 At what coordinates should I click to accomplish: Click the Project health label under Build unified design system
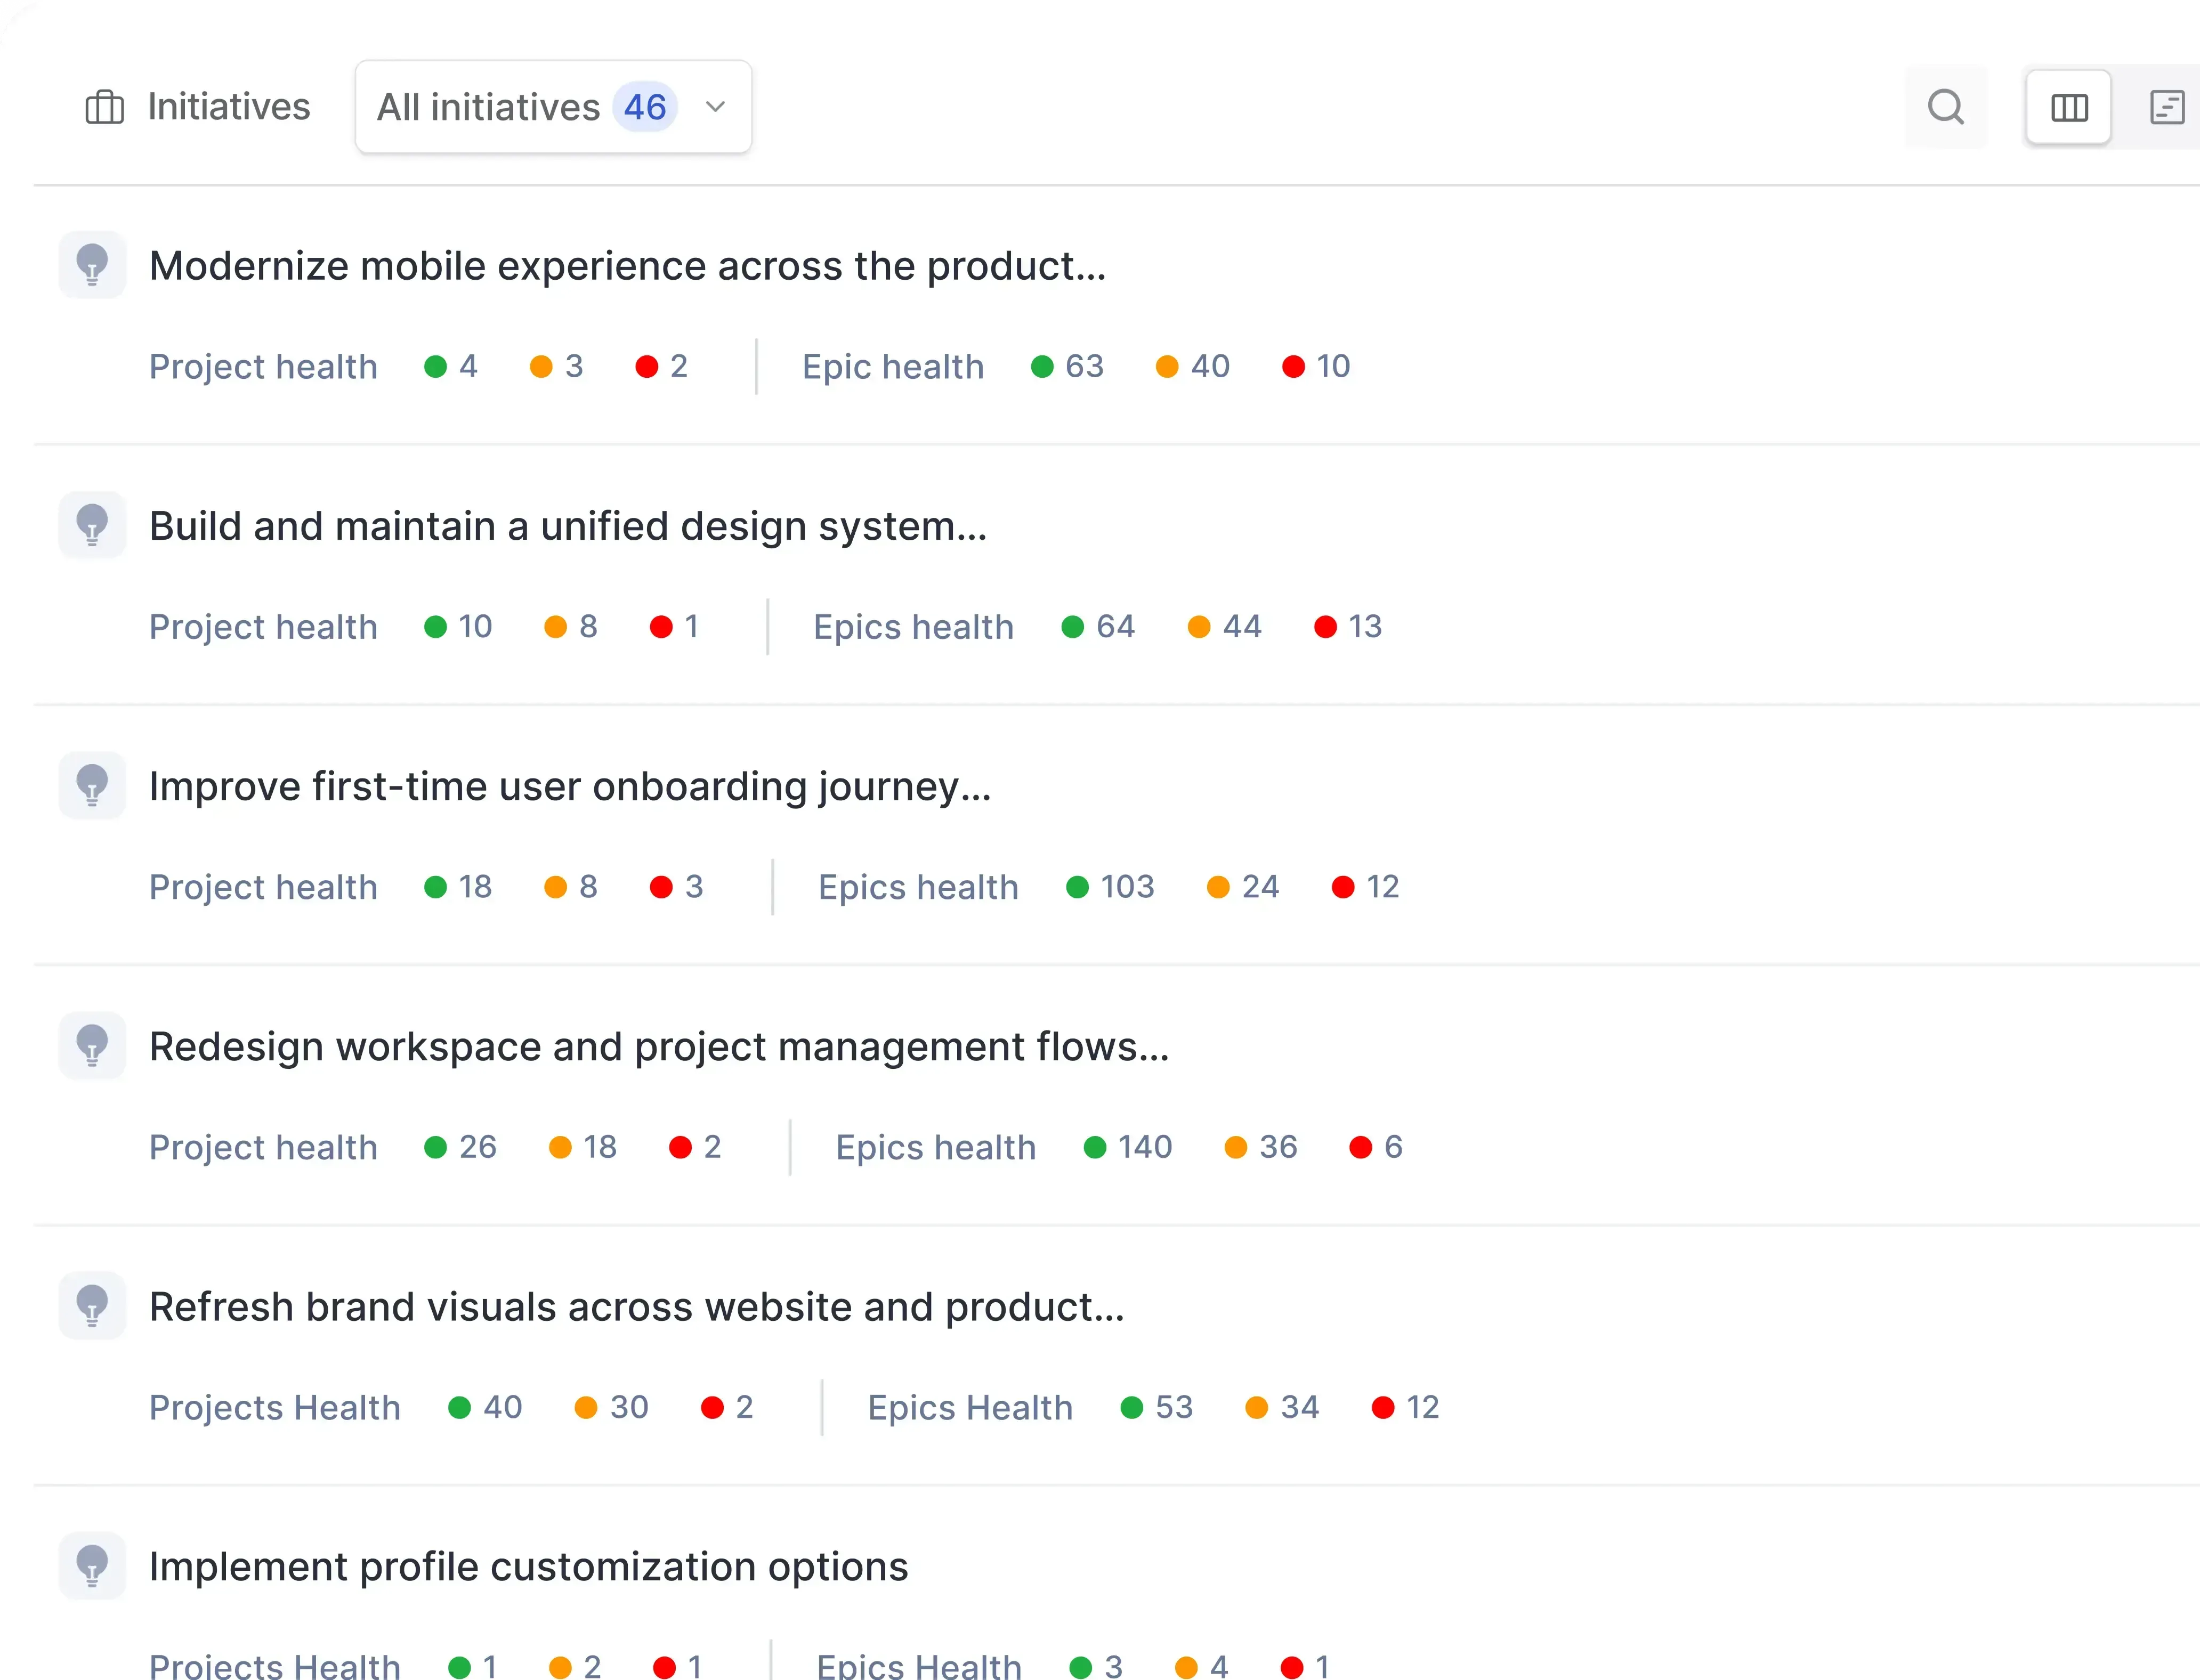[263, 626]
